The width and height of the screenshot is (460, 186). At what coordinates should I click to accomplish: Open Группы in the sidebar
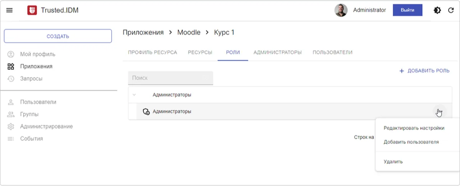30,114
